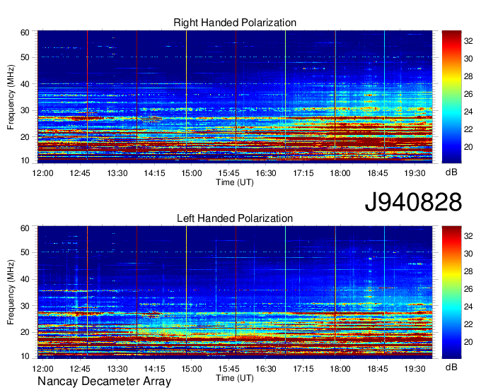Screen dimensions: 481x390
Task: Click the dB label under the upper colorbar
Action: (x=451, y=172)
